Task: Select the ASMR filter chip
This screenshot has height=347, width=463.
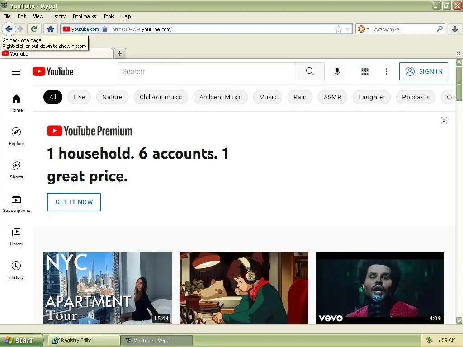Action: 332,97
